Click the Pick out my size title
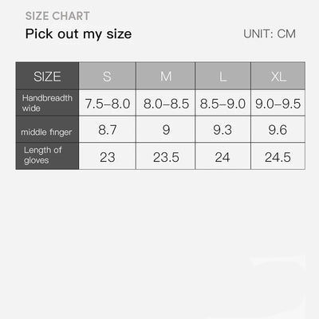This screenshot has width=319, height=319. [x=78, y=34]
